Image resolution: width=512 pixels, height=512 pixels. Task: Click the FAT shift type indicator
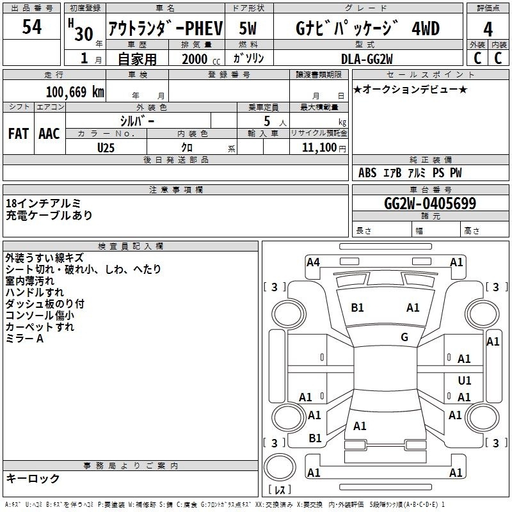coord(19,133)
